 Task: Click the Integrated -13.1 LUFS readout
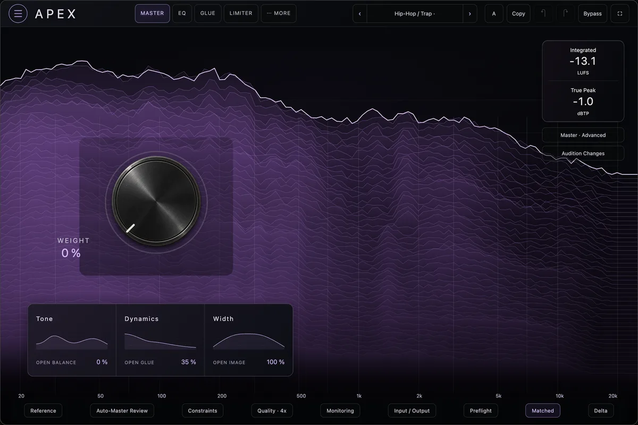tap(583, 61)
